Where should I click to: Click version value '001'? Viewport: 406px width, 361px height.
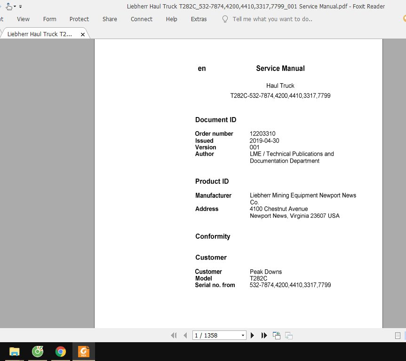255,147
